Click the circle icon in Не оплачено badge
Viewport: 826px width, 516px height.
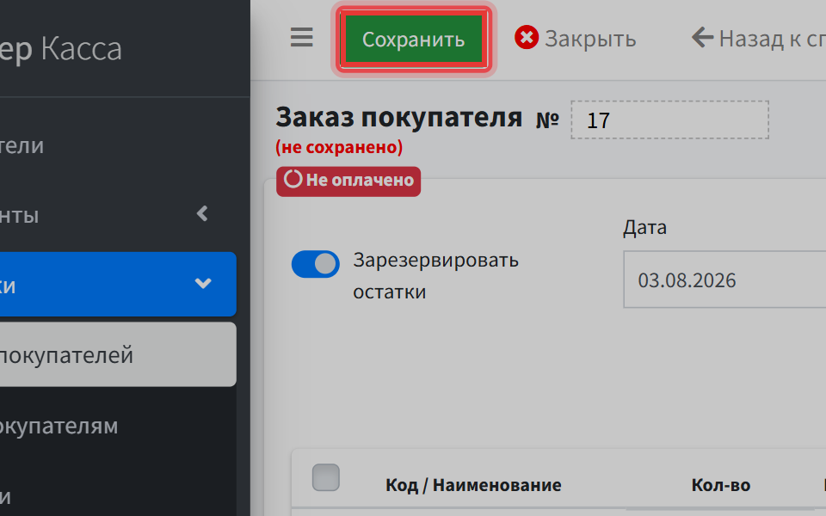click(293, 179)
